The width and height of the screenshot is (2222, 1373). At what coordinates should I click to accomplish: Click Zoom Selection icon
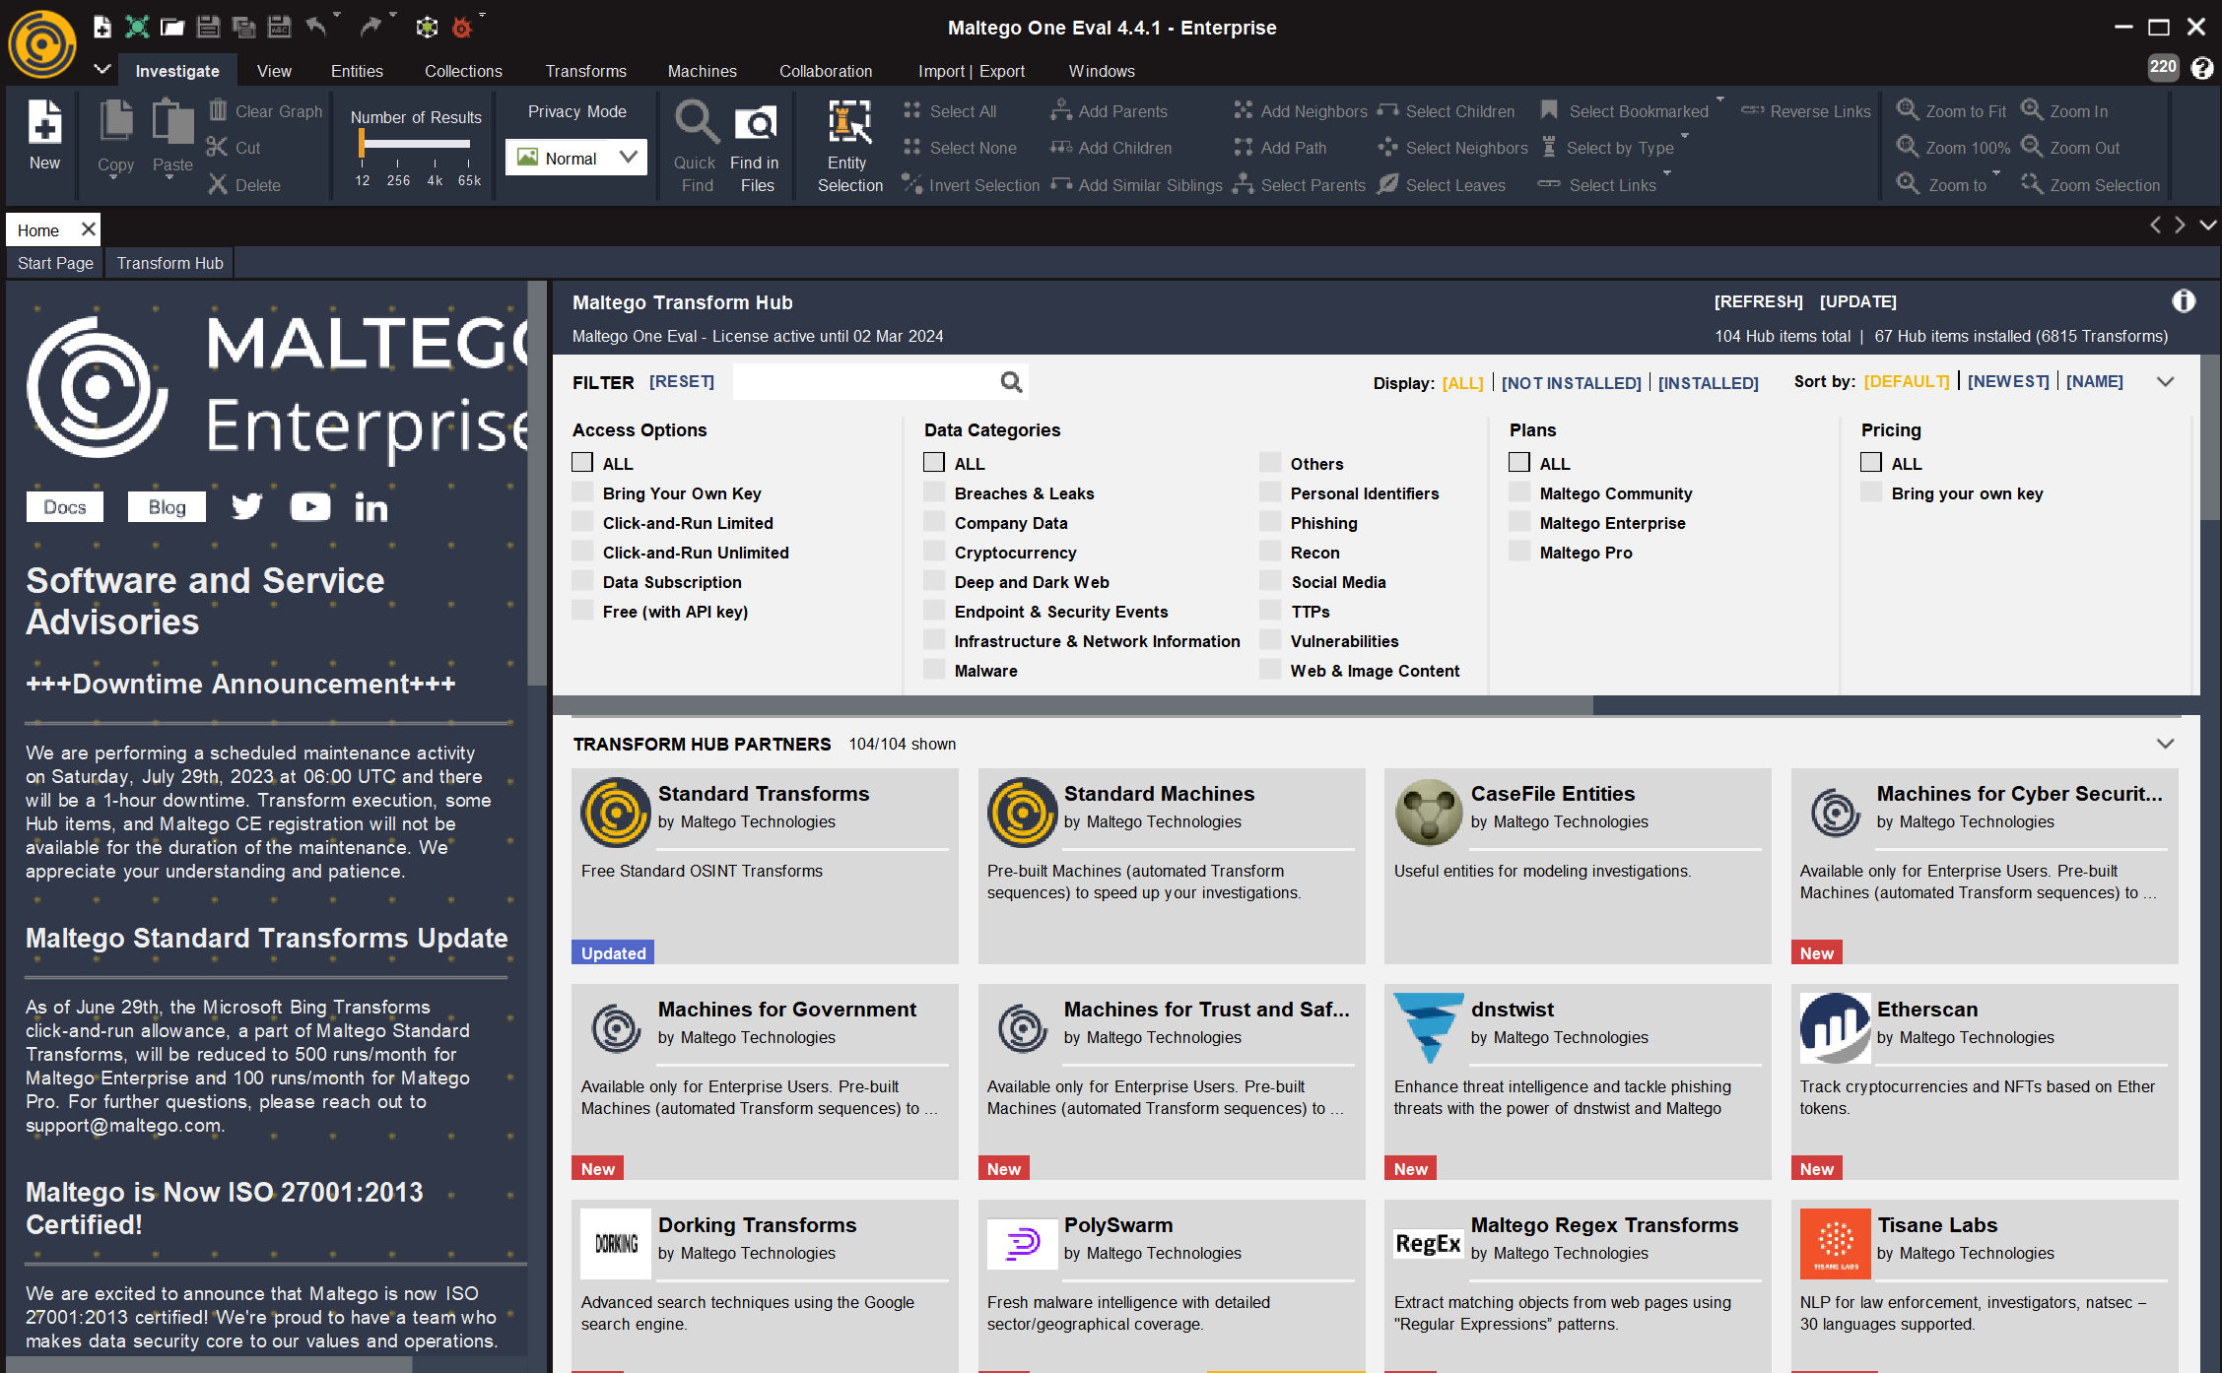2032,184
